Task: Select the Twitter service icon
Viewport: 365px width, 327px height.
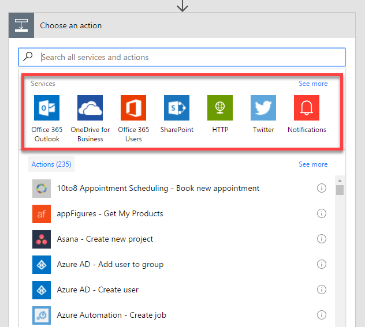Action: tap(263, 108)
